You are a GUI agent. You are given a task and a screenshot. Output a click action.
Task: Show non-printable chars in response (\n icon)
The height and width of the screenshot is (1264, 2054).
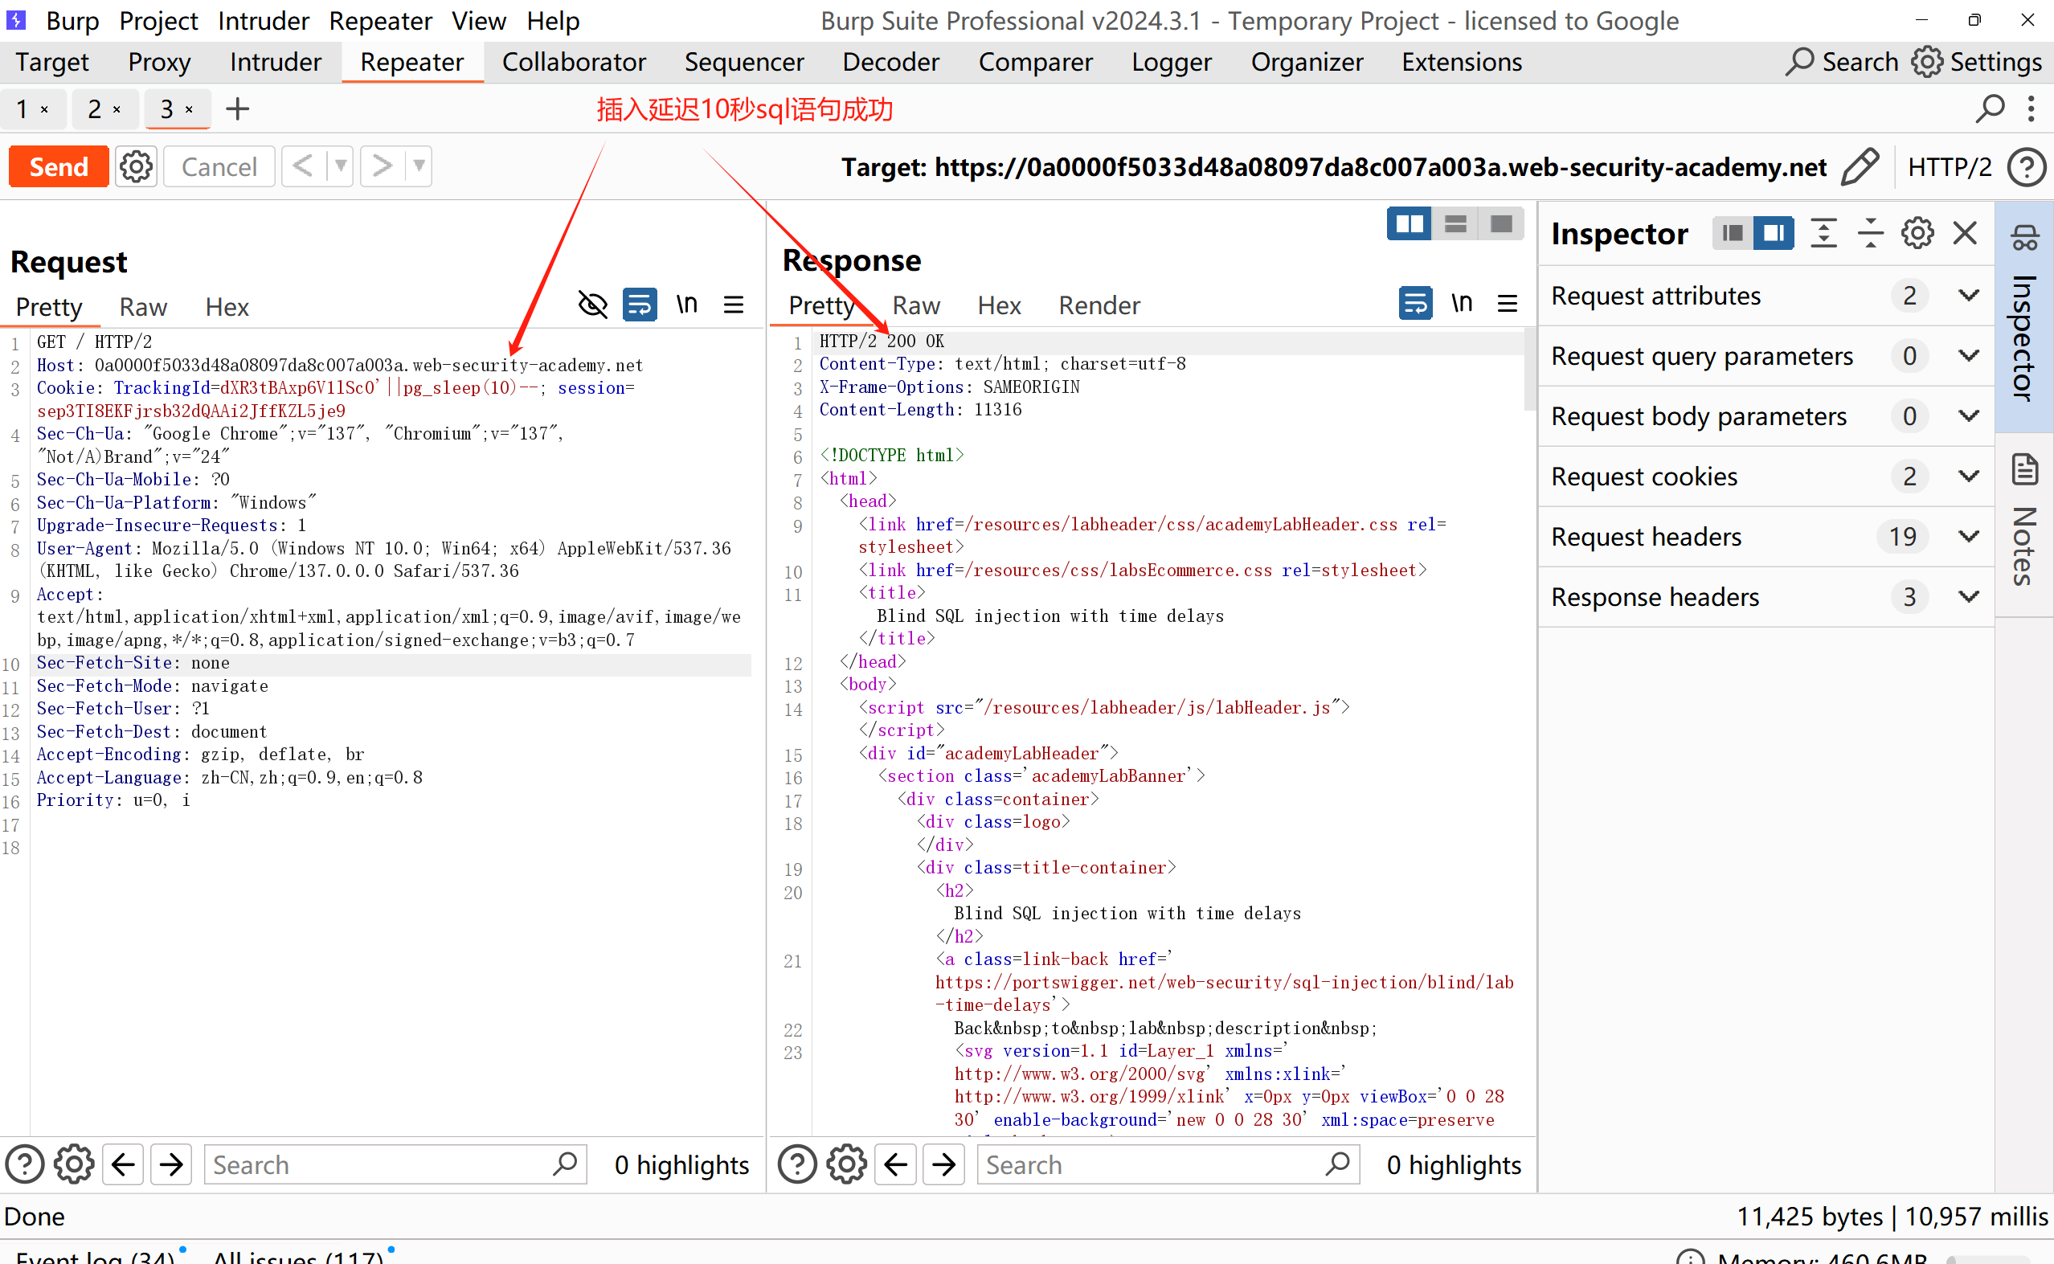[1461, 304]
